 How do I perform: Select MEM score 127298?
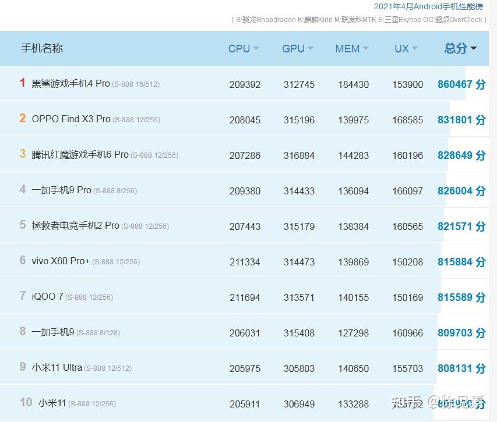[354, 333]
